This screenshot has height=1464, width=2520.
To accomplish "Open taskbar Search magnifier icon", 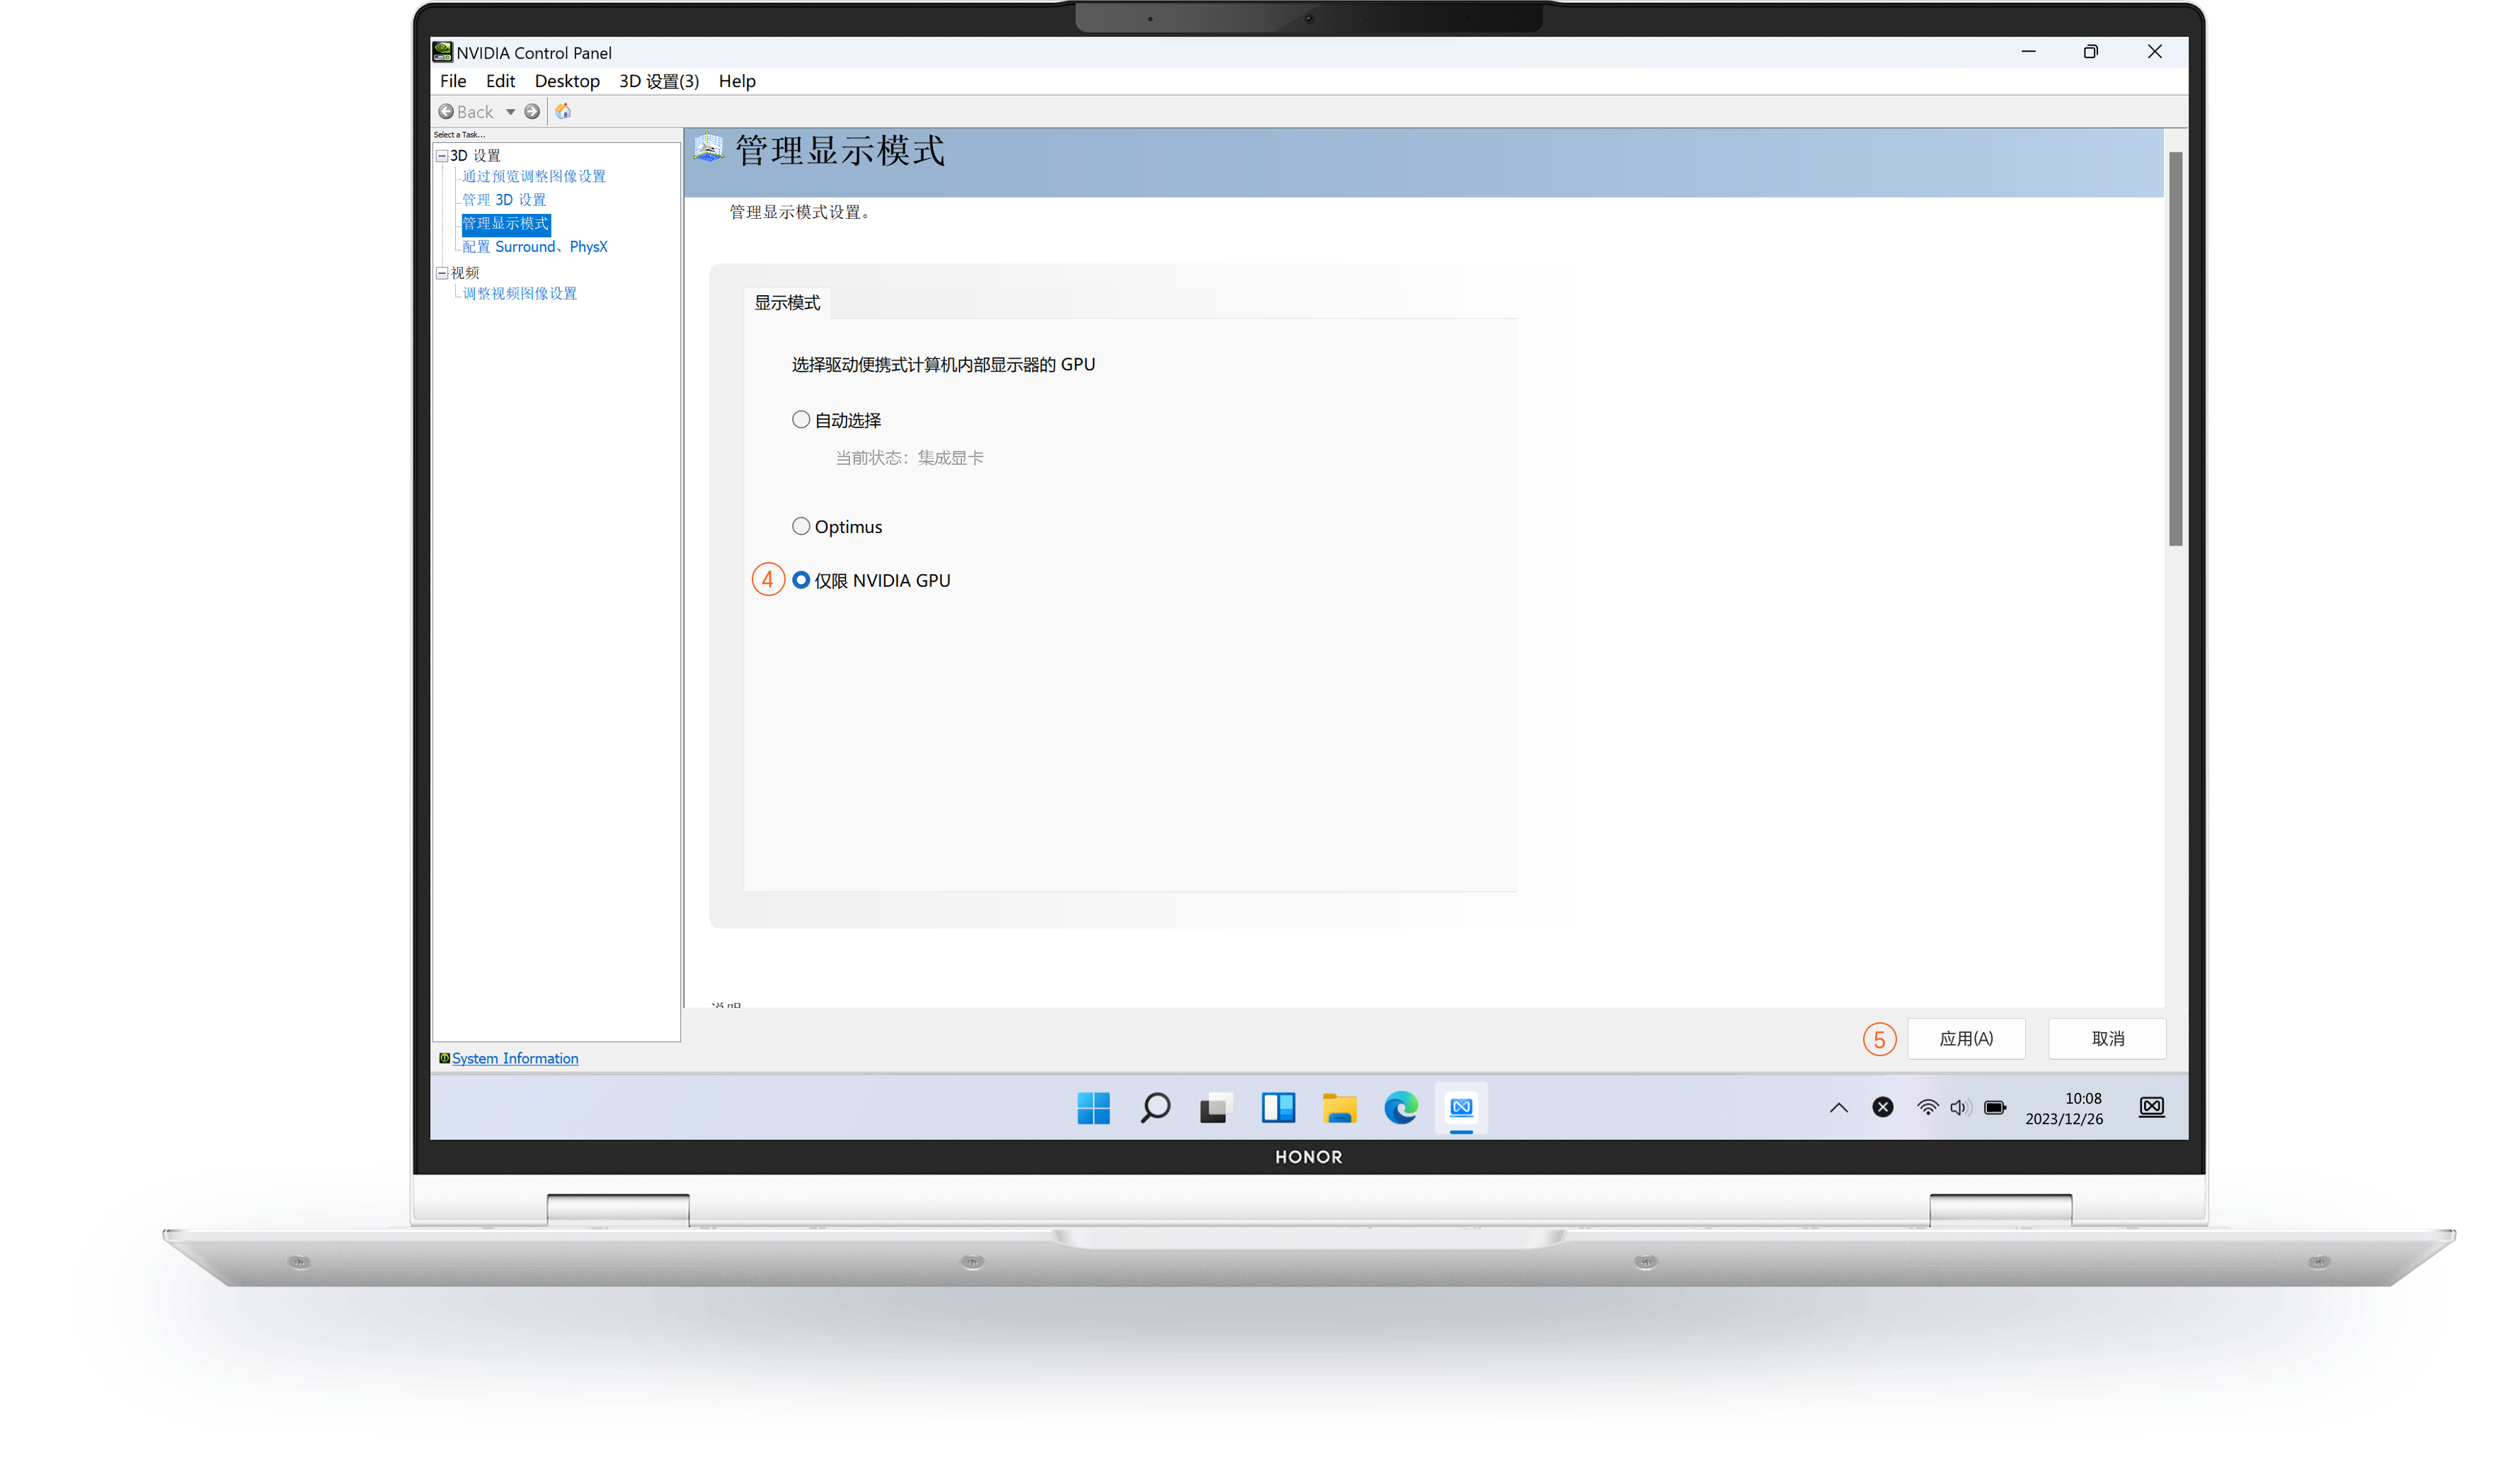I will [1155, 1107].
